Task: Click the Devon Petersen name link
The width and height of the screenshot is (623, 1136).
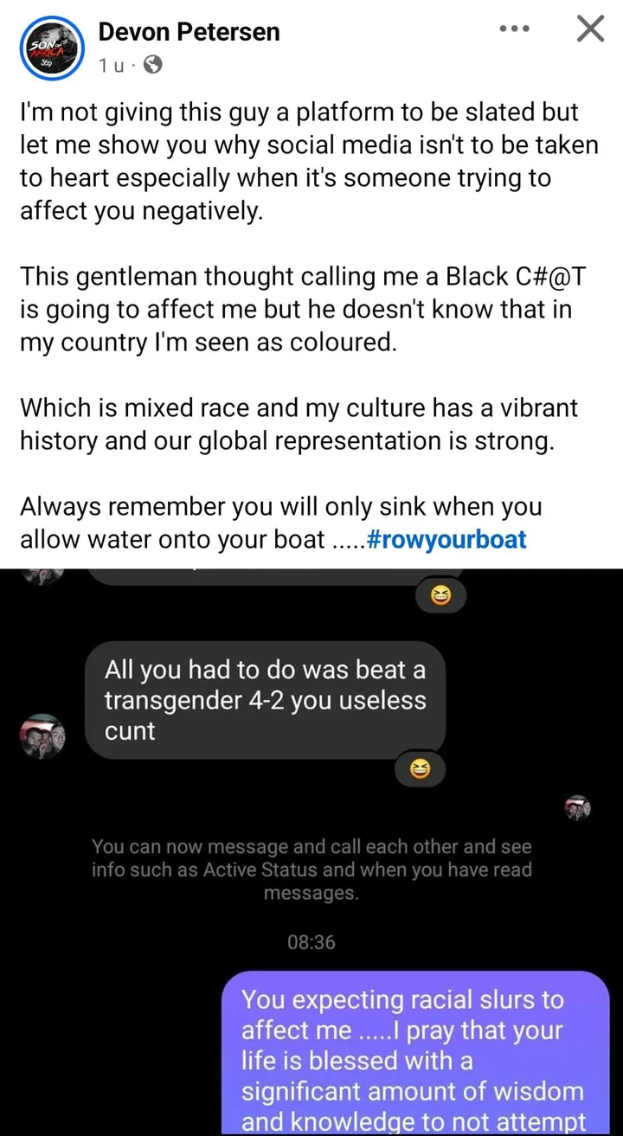Action: click(189, 32)
